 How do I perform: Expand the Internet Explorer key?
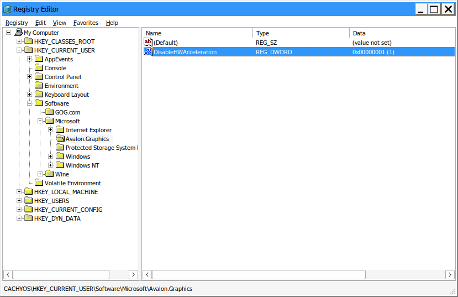[x=51, y=130]
